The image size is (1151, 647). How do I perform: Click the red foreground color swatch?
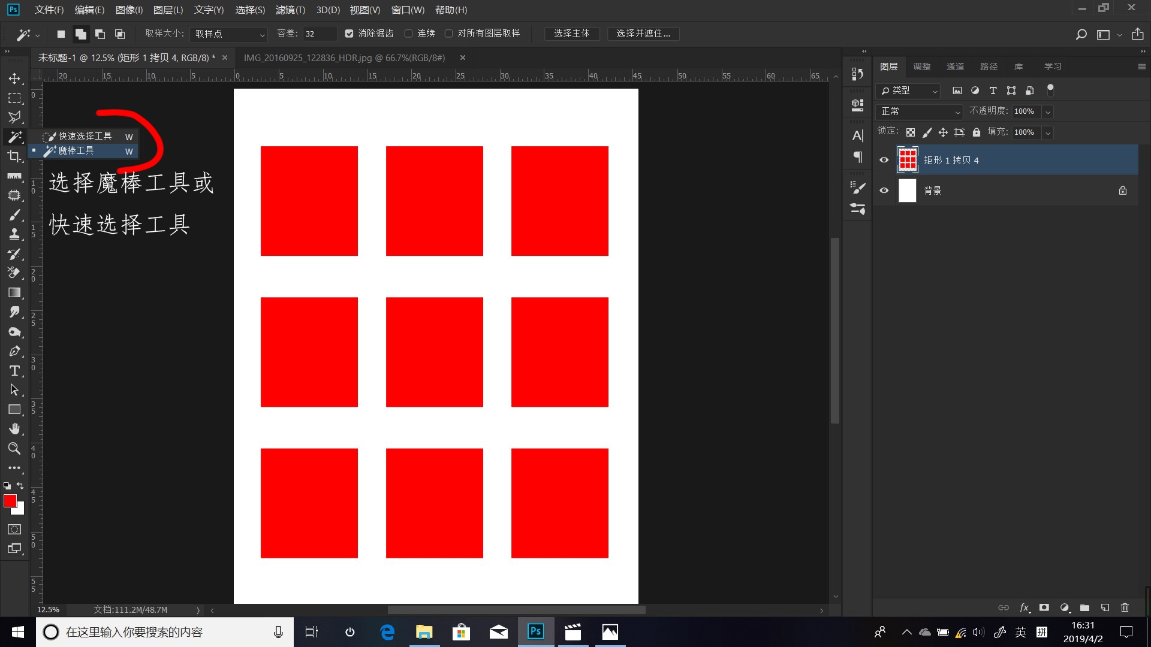click(x=10, y=501)
